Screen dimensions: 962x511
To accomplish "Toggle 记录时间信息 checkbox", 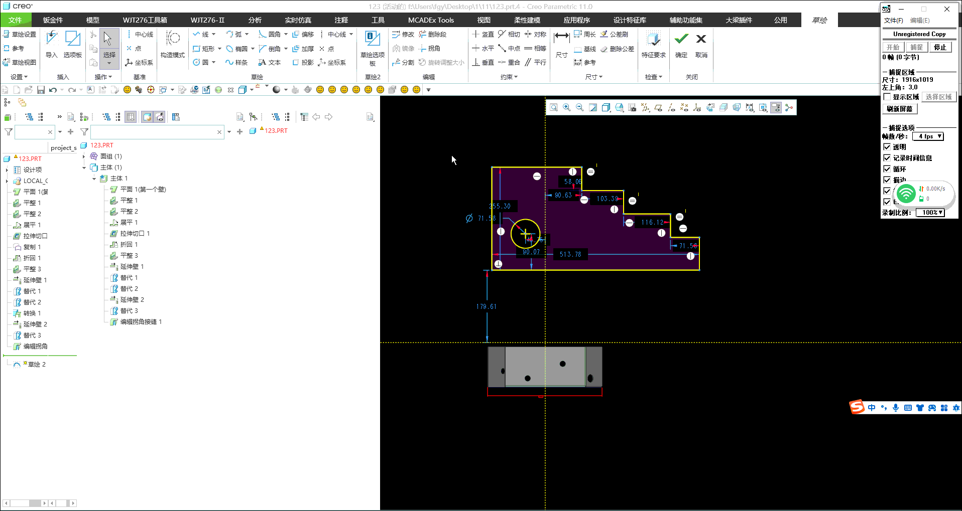I will 887,158.
